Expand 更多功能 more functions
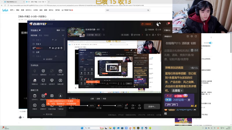 (48, 114)
